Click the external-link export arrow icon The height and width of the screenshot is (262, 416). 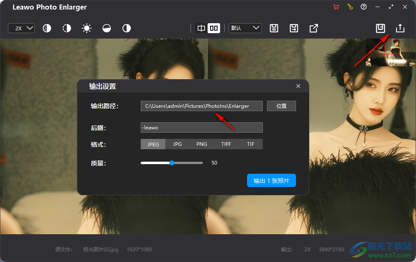314,28
